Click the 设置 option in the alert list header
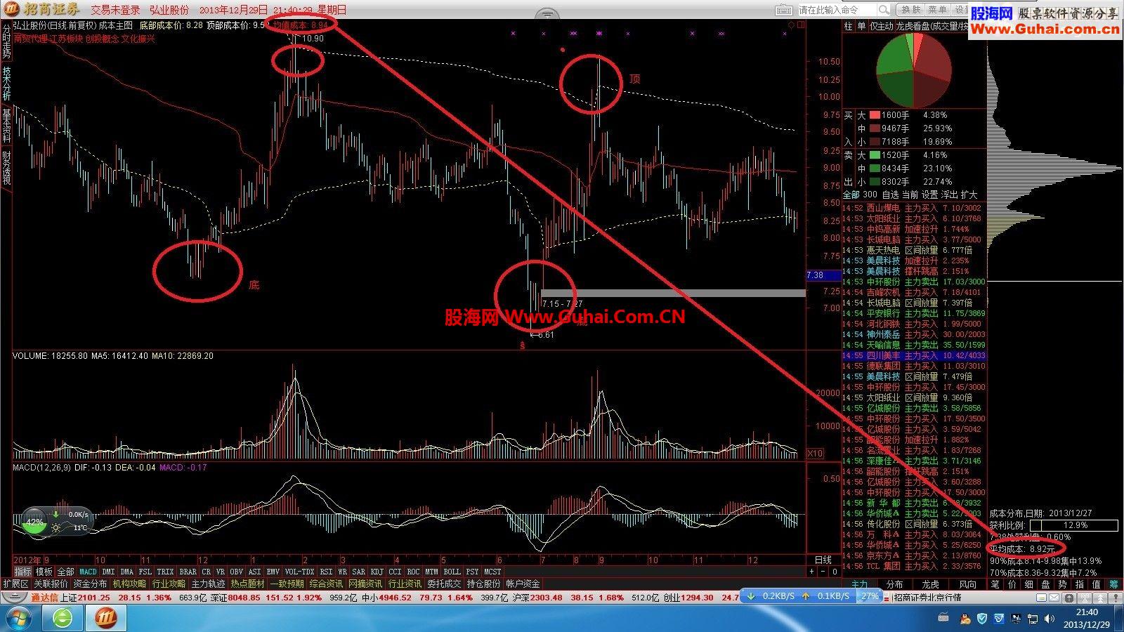This screenshot has width=1124, height=632. (x=929, y=195)
